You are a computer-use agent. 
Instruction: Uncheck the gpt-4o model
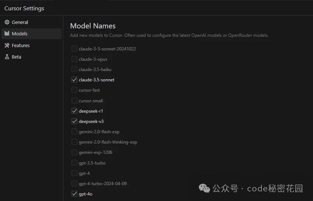pos(74,194)
